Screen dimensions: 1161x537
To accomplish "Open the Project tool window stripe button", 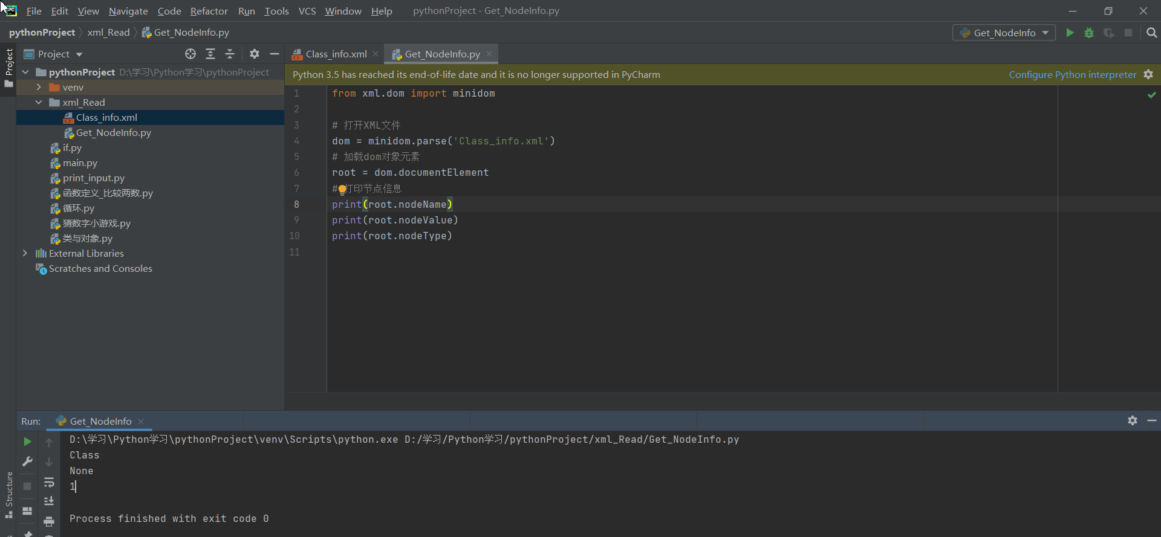I will (x=8, y=68).
